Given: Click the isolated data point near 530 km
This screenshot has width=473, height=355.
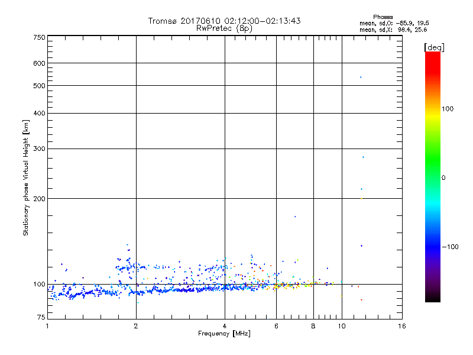Looking at the screenshot, I should tap(361, 78).
